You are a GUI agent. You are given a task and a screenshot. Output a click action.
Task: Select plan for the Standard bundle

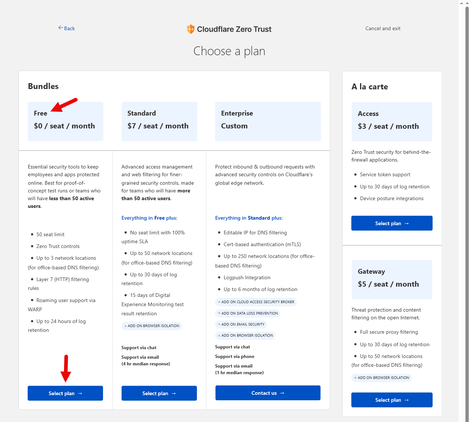point(159,393)
